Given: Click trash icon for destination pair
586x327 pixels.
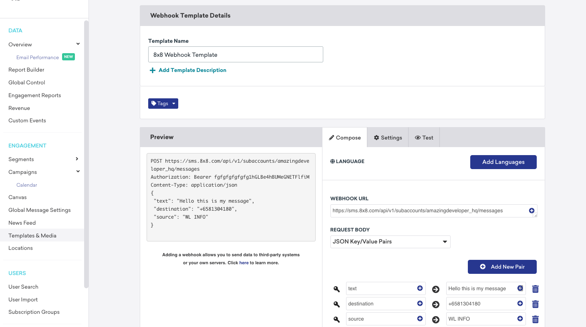Looking at the screenshot, I should coord(535,304).
